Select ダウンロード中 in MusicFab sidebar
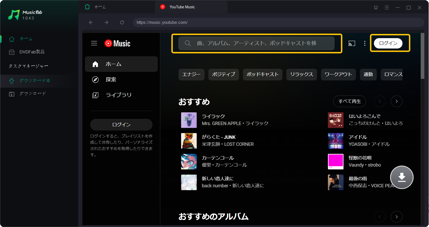429x227 pixels. 35,81
